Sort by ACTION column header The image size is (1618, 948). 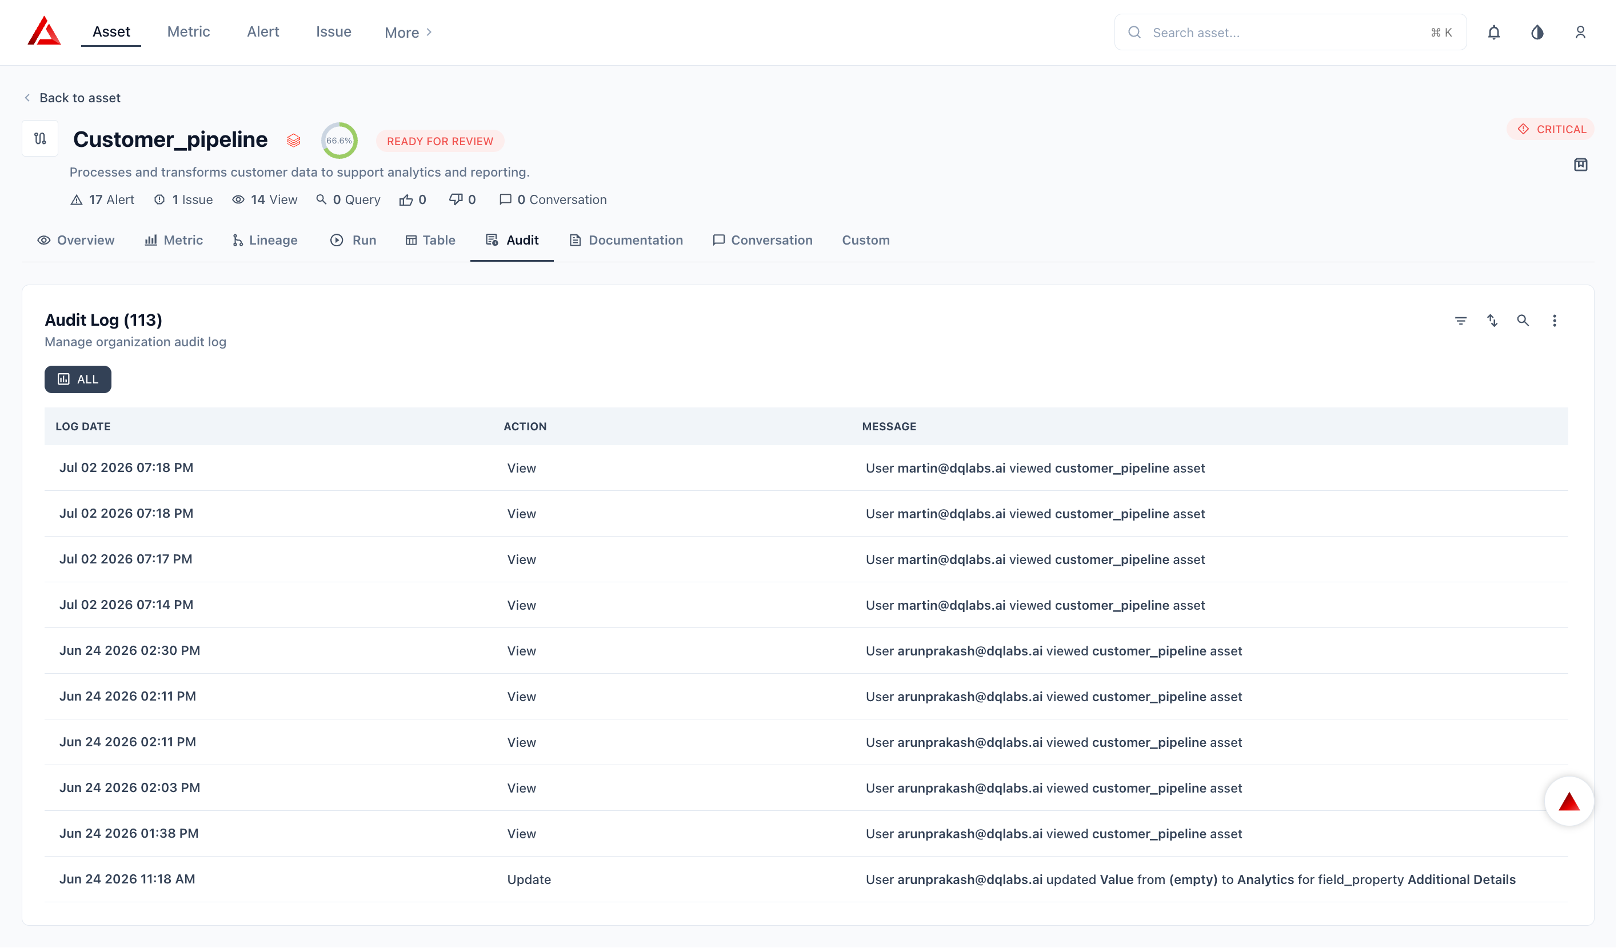pyautogui.click(x=525, y=427)
